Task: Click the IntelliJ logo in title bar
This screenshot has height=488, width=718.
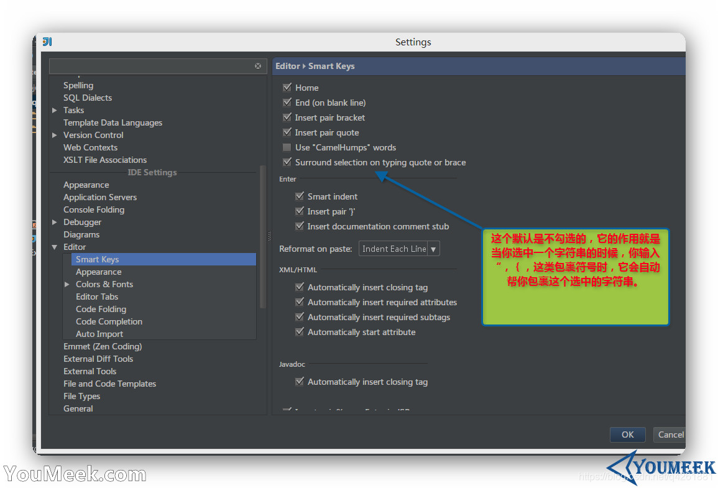Action: tap(47, 42)
